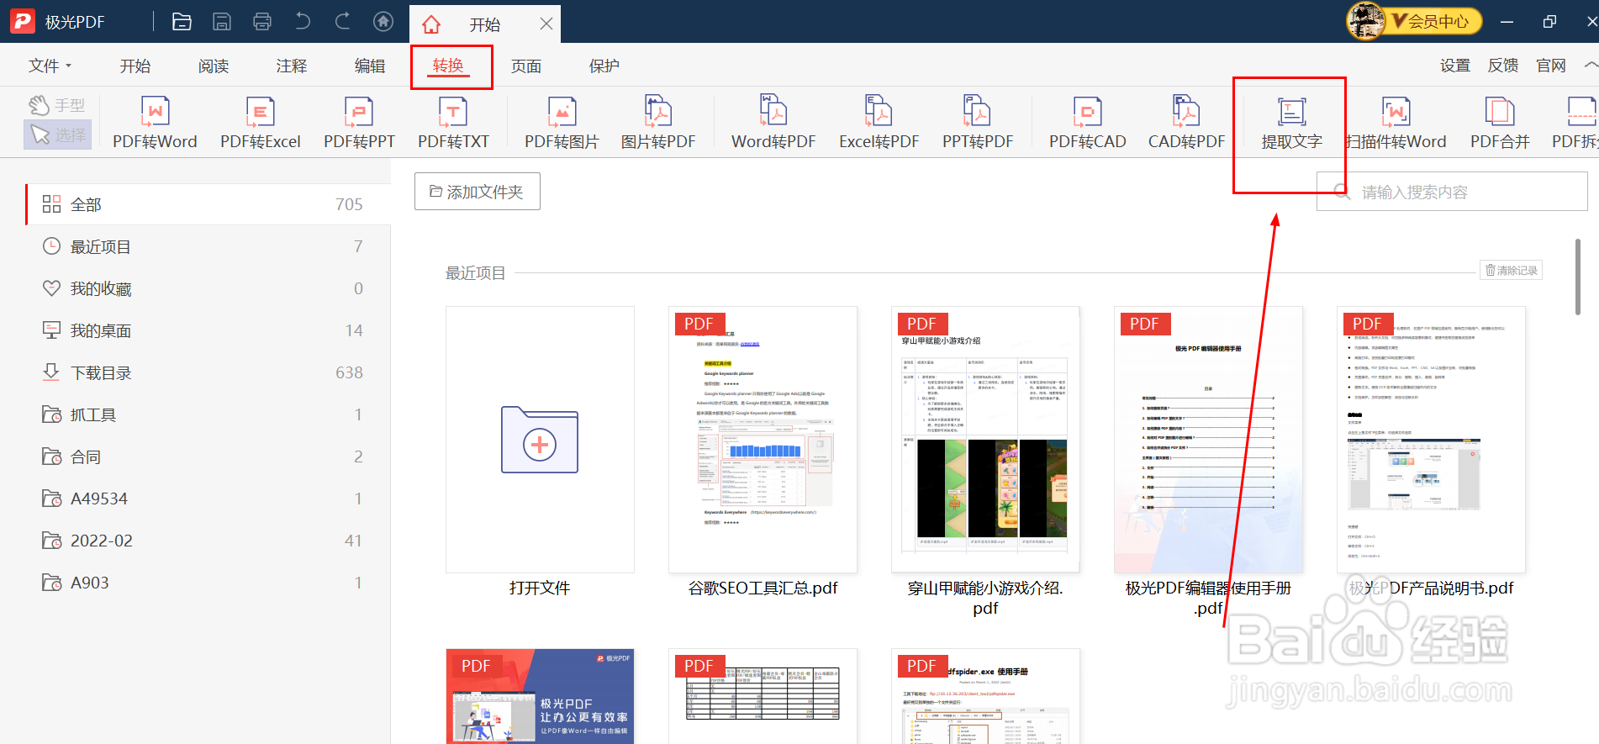Image resolution: width=1599 pixels, height=744 pixels.
Task: Select the PPT转PDF tool
Action: pos(978,123)
